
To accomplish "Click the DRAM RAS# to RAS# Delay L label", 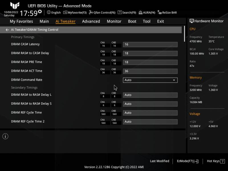I will click(x=31, y=95).
